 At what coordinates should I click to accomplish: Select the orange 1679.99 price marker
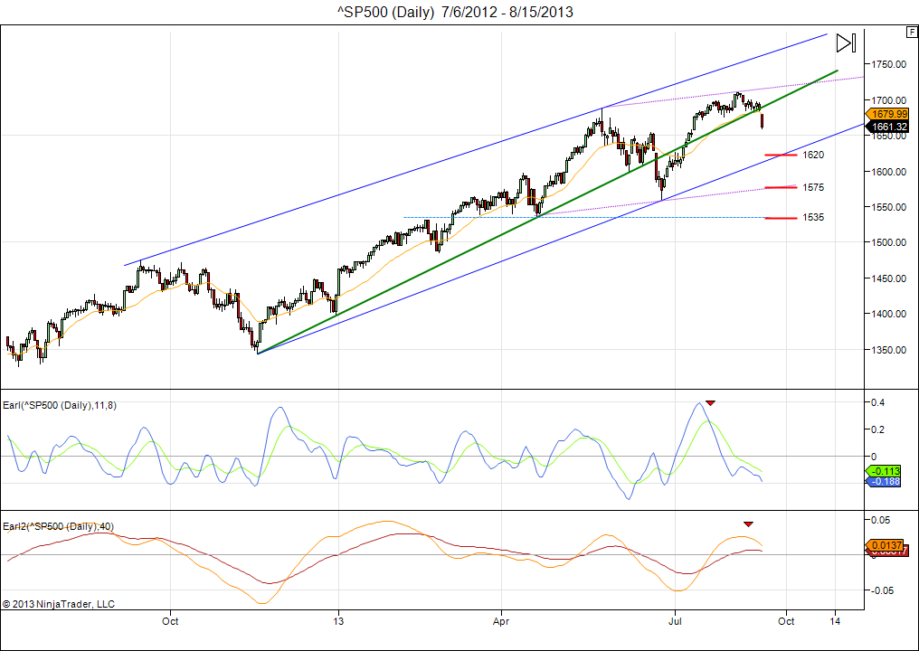[x=889, y=114]
